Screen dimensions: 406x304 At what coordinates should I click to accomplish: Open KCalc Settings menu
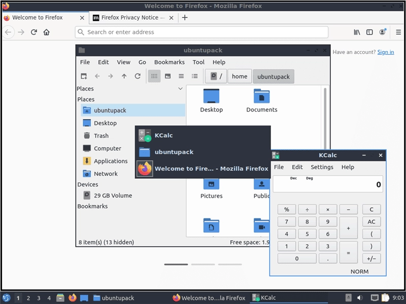(x=322, y=167)
